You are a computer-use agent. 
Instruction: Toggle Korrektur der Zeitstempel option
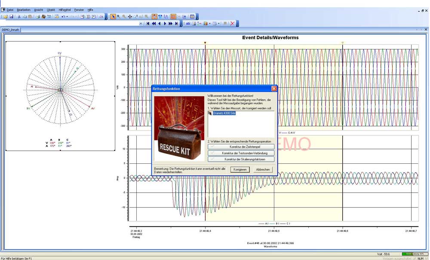tap(241, 147)
